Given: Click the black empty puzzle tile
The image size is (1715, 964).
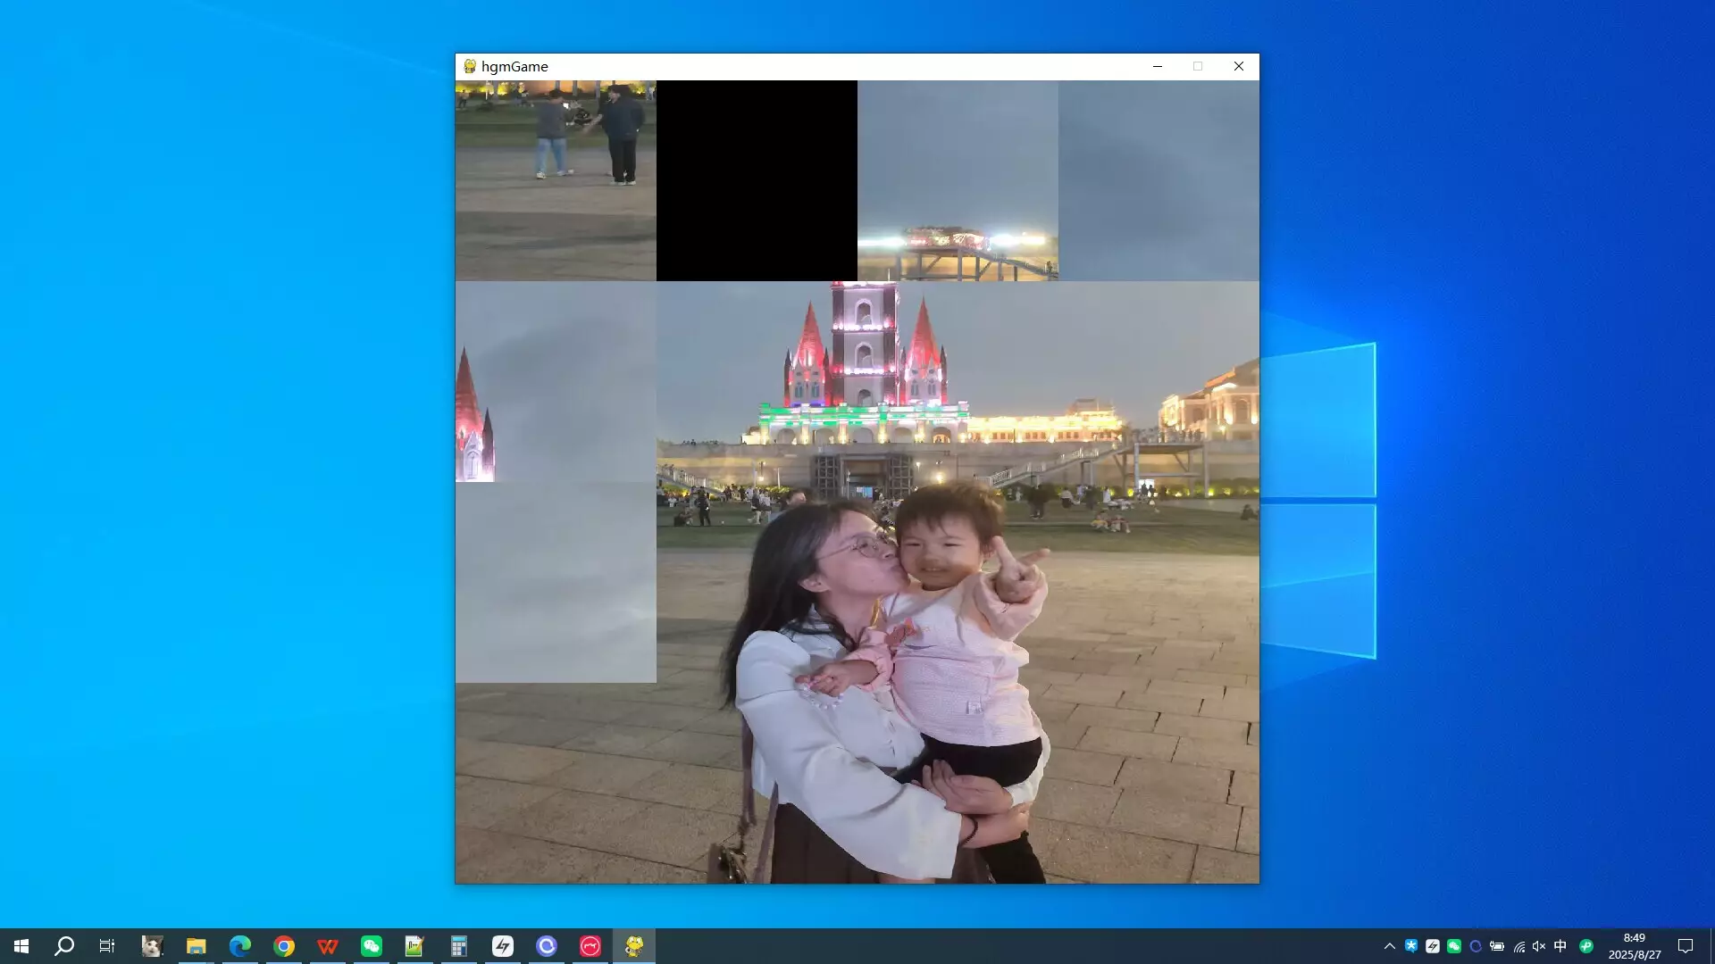Looking at the screenshot, I should click(x=757, y=179).
